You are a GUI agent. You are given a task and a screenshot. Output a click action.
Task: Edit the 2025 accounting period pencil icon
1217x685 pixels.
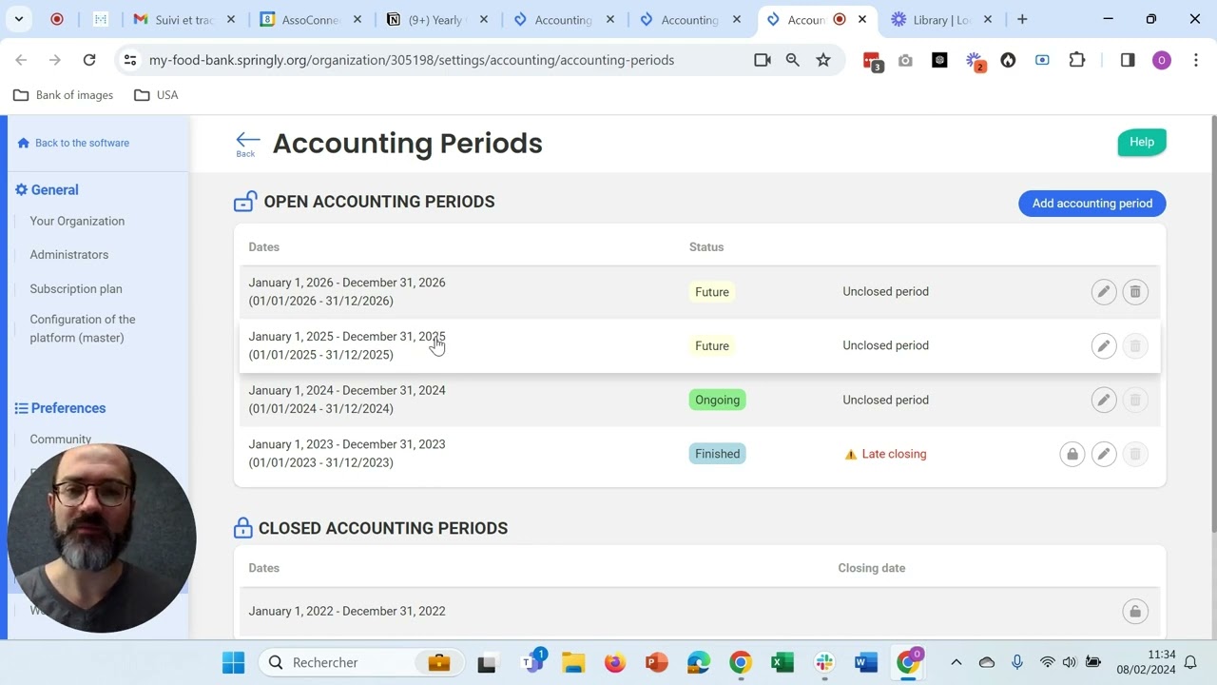click(1103, 345)
